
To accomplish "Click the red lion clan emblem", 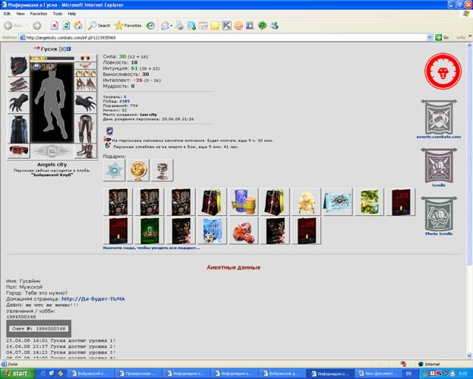I will [443, 71].
